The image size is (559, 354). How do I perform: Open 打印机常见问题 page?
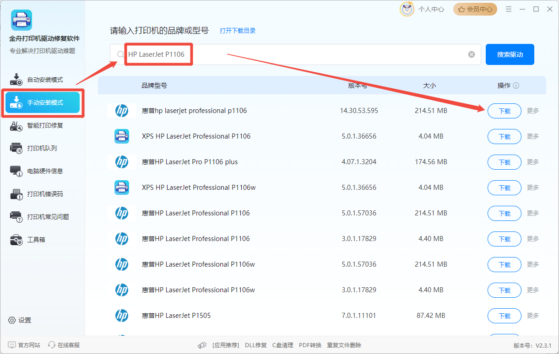pos(43,217)
